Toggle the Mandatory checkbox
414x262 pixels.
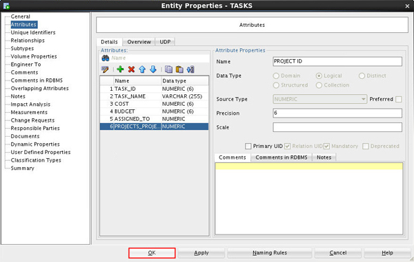pyautogui.click(x=326, y=146)
